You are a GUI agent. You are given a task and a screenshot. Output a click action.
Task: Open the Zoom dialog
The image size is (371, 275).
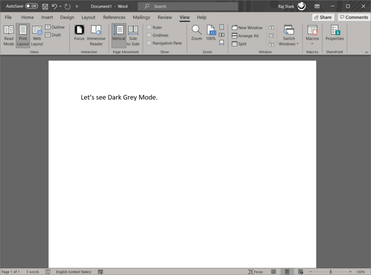(x=196, y=33)
